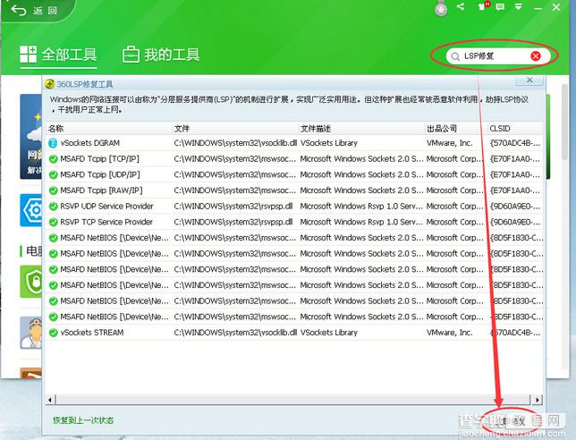Click VMware, Inc. in vSockets STREAM row
576x440 pixels.
(449, 333)
